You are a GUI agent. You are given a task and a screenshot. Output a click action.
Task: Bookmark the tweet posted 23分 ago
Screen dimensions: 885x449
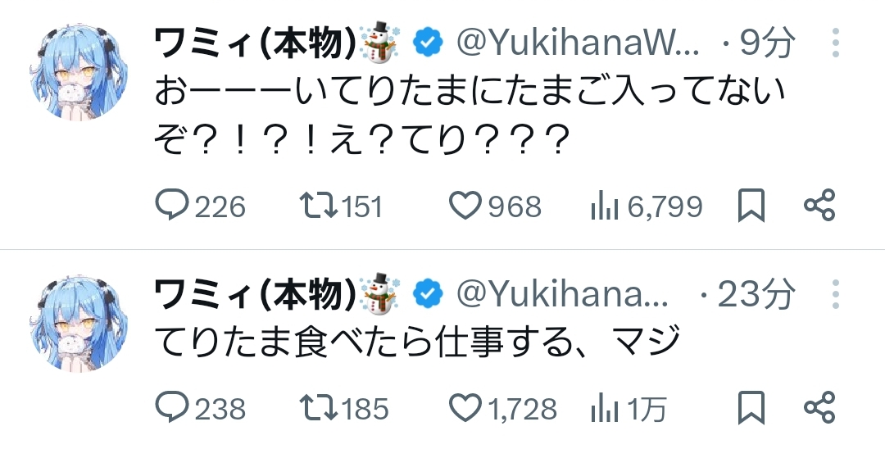coord(751,406)
